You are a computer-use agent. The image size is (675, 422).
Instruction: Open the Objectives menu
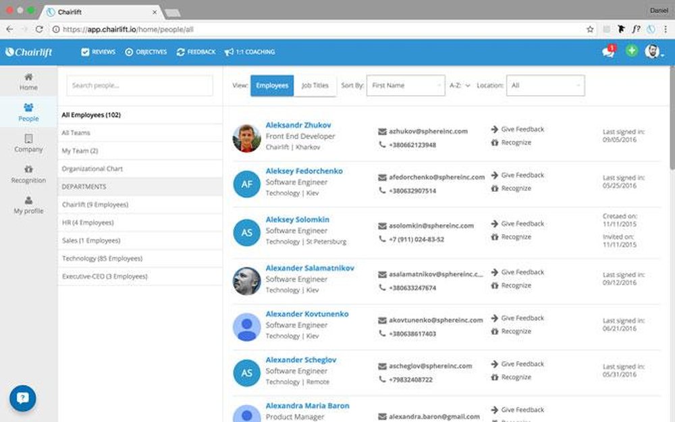(146, 52)
